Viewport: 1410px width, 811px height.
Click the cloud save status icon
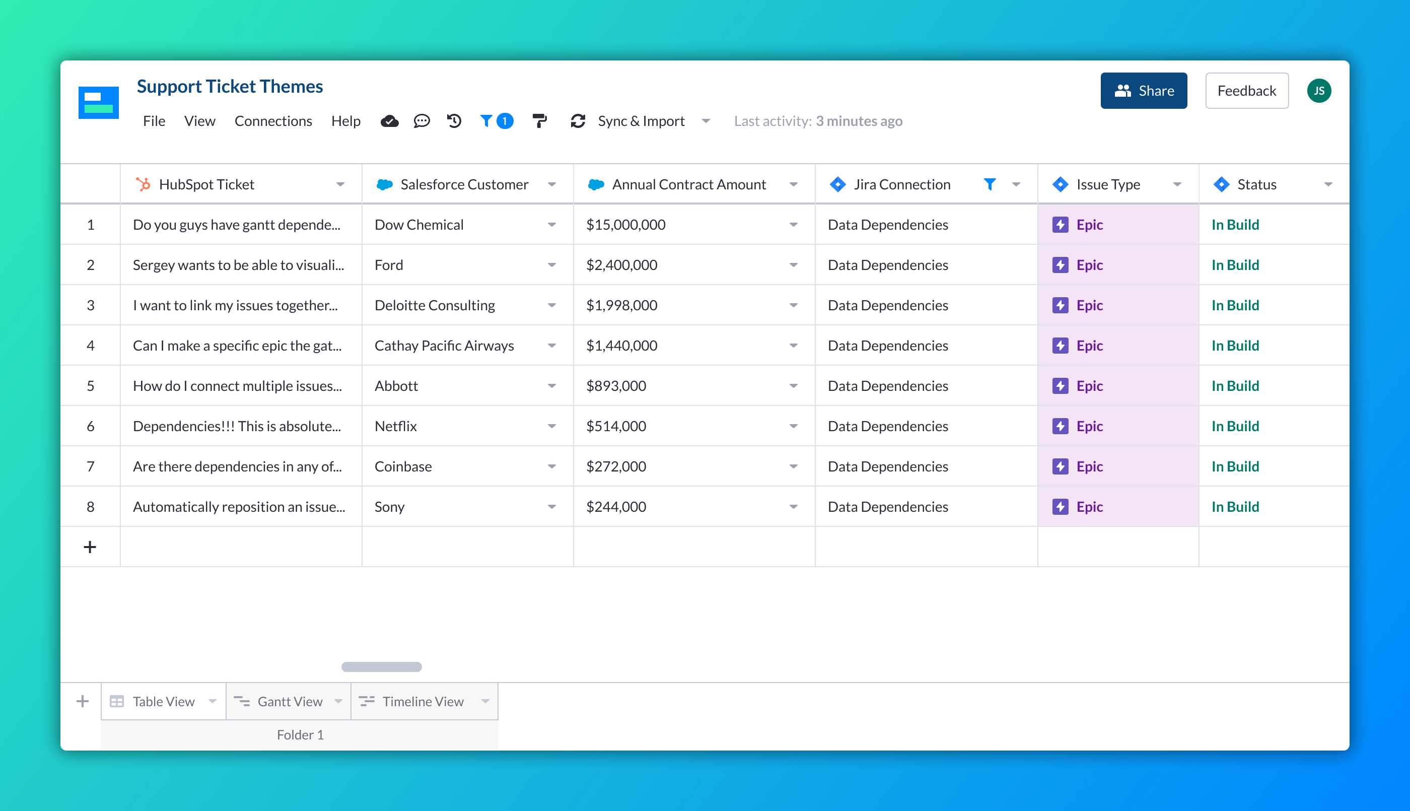click(390, 121)
